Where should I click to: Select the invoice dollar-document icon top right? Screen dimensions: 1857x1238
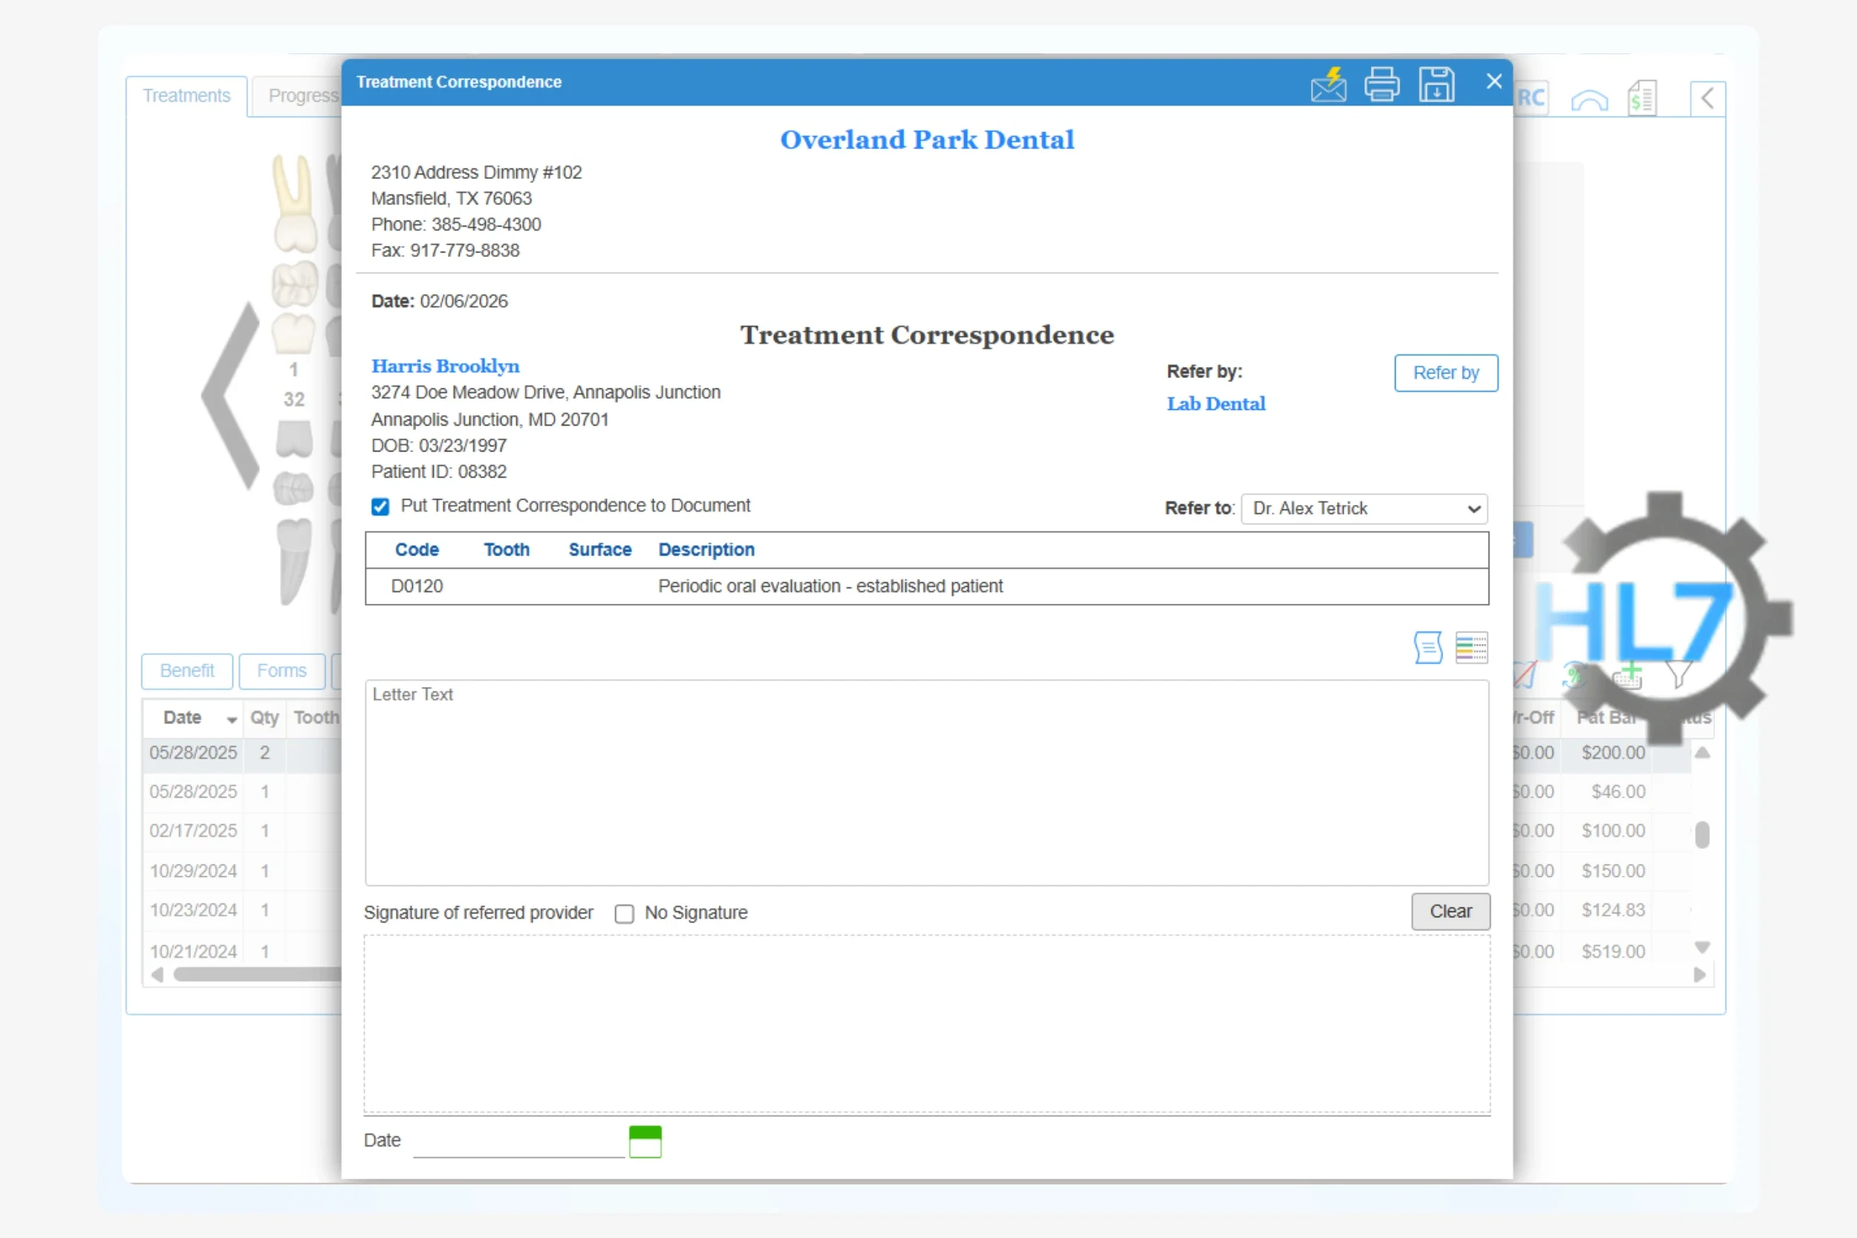(1643, 97)
